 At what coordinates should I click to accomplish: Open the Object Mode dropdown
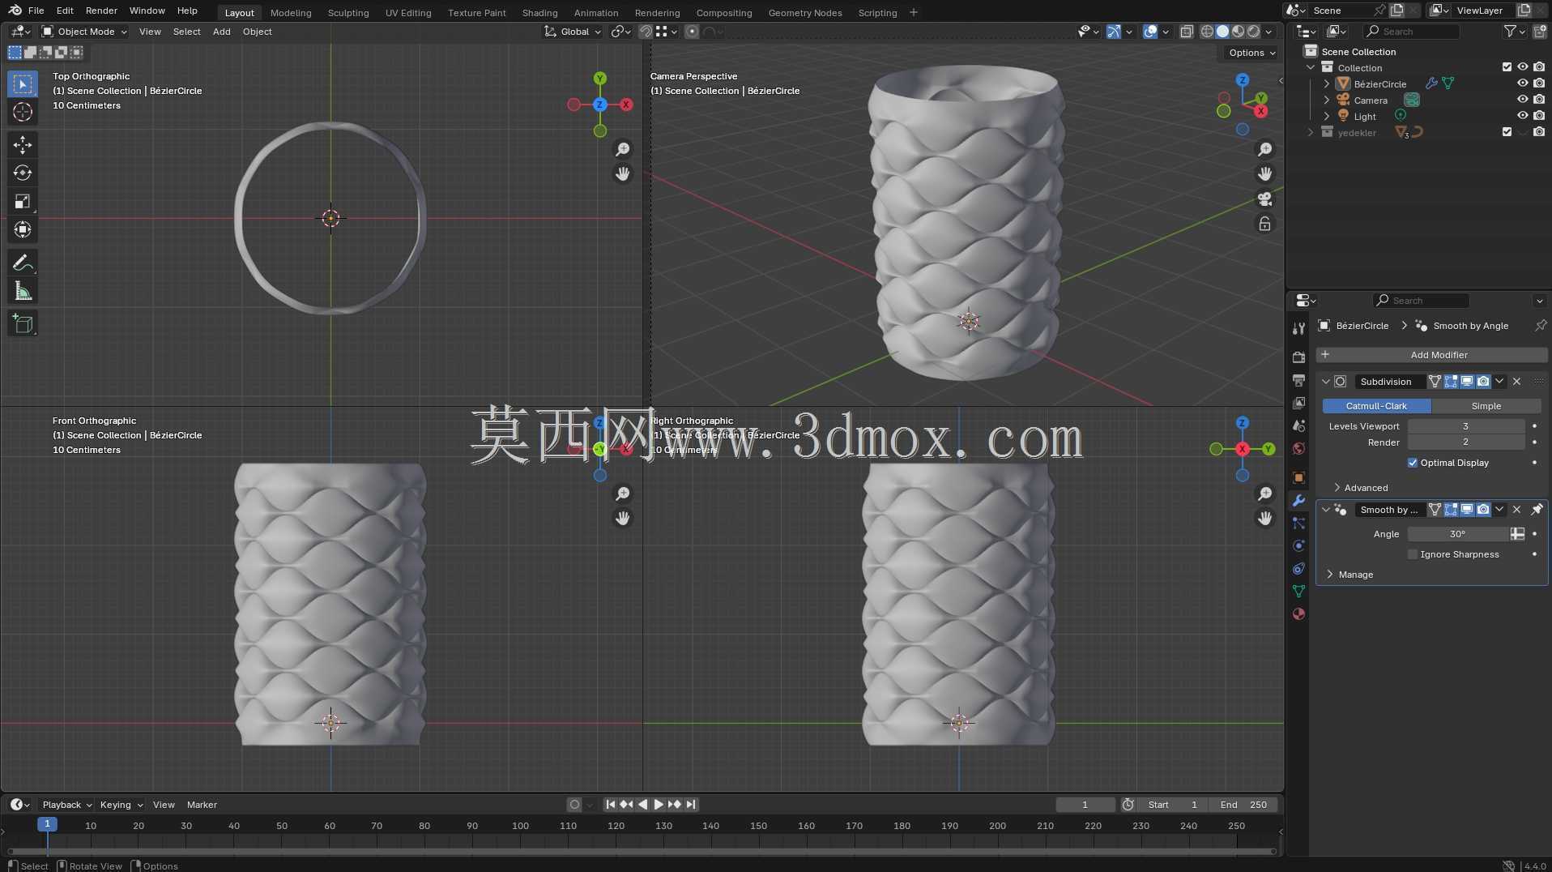85,32
